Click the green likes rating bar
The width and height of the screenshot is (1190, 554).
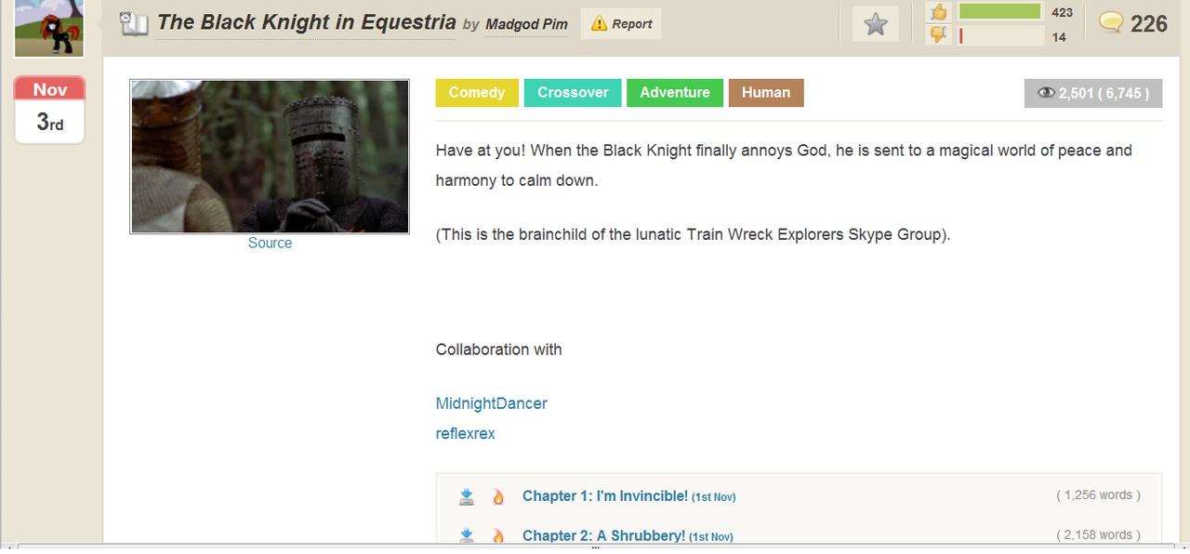tap(999, 12)
